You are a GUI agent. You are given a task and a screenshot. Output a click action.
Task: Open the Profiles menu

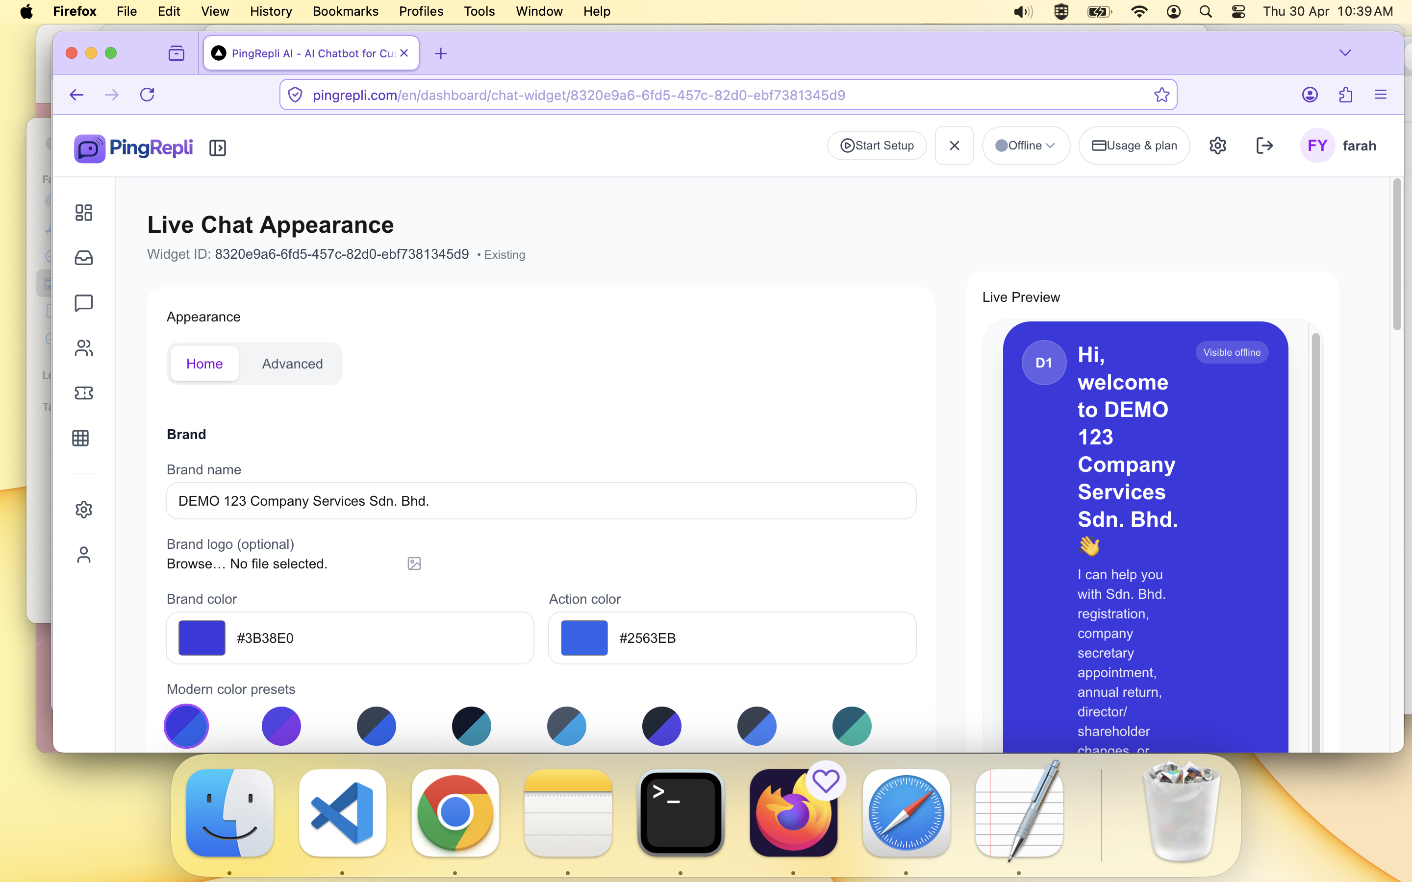pyautogui.click(x=421, y=12)
